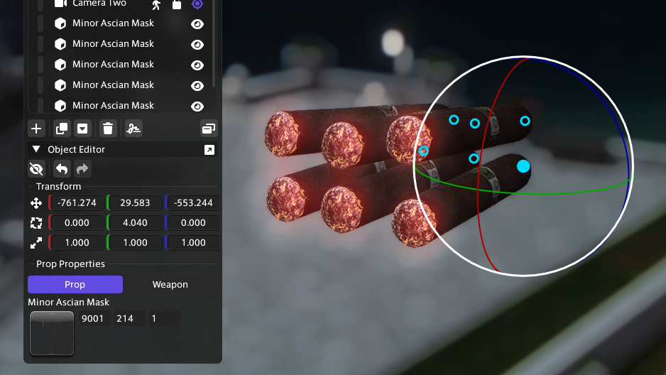The height and width of the screenshot is (375, 666).
Task: Click the green Y scale field showing 1.000
Action: pos(135,242)
